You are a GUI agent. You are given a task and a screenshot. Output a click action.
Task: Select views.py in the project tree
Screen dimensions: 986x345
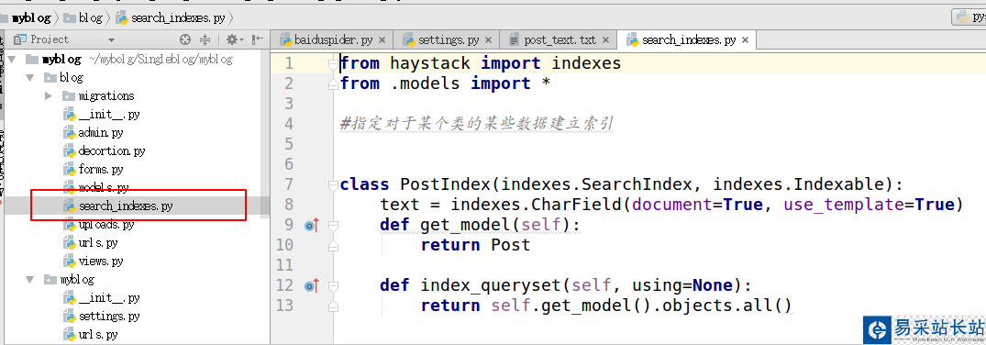click(x=101, y=261)
